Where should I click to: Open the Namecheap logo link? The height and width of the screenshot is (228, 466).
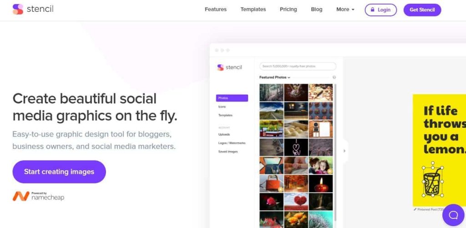[38, 196]
